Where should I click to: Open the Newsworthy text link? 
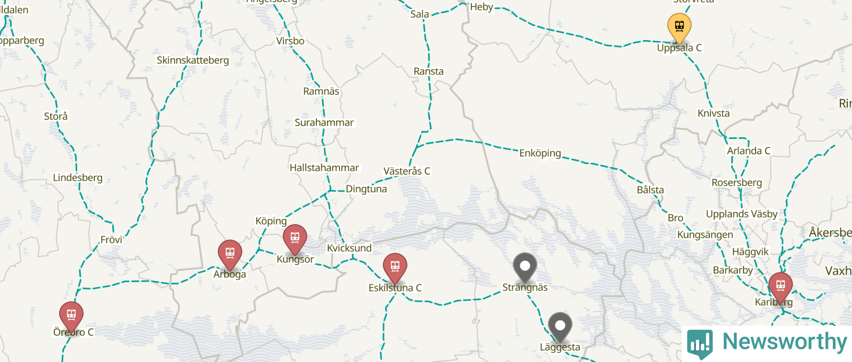[x=784, y=342]
